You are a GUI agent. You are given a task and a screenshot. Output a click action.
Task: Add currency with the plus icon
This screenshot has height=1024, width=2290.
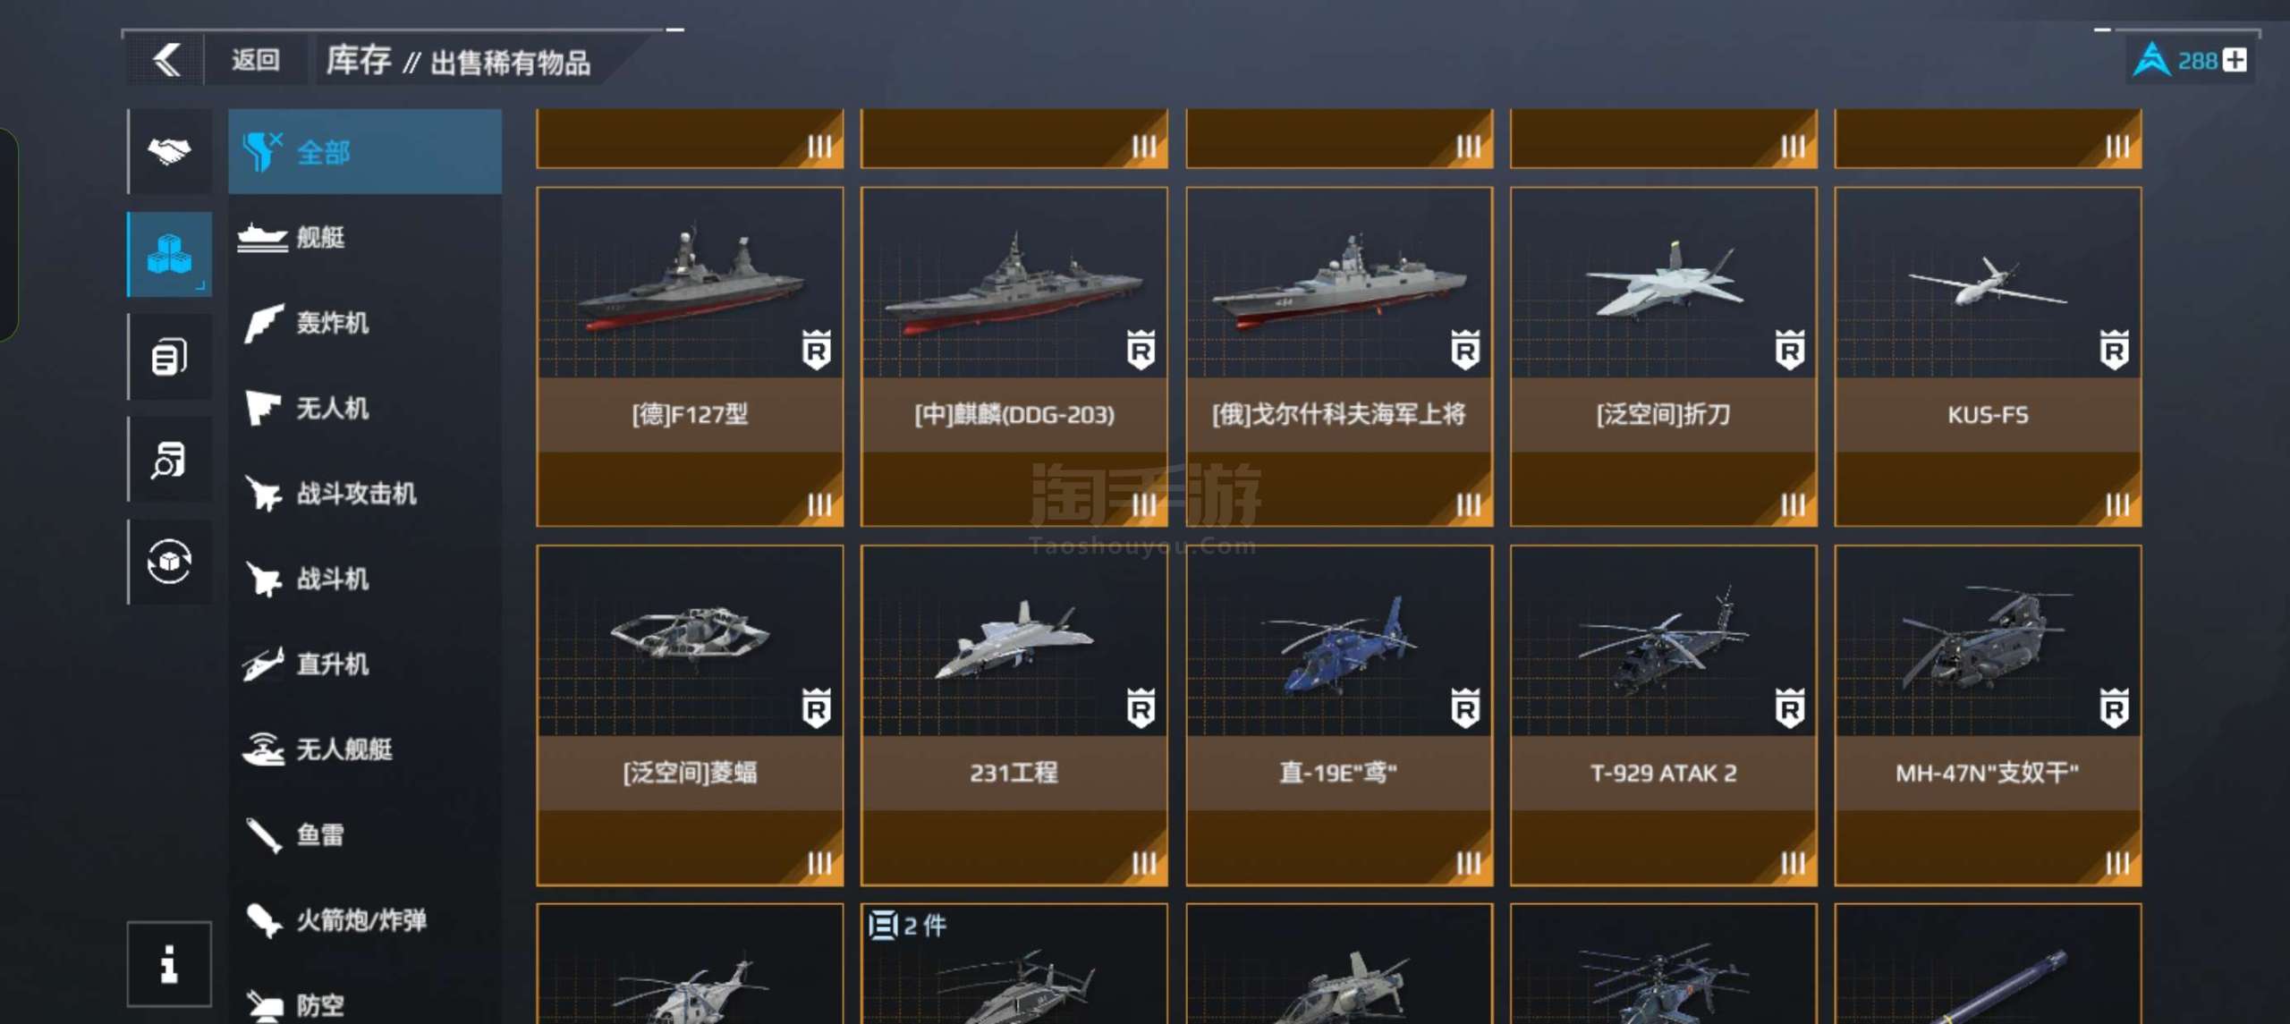2235,61
